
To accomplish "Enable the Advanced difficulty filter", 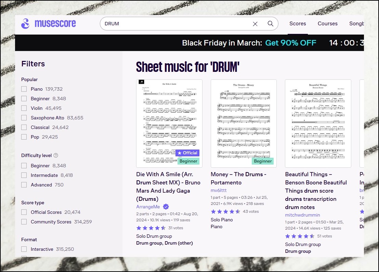I will pyautogui.click(x=24, y=185).
